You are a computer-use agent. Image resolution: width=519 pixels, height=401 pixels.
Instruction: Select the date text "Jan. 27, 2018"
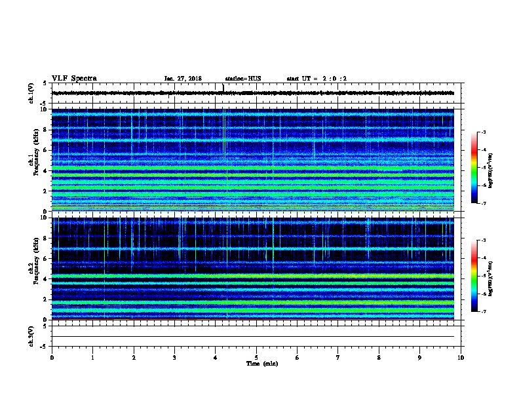(x=183, y=79)
